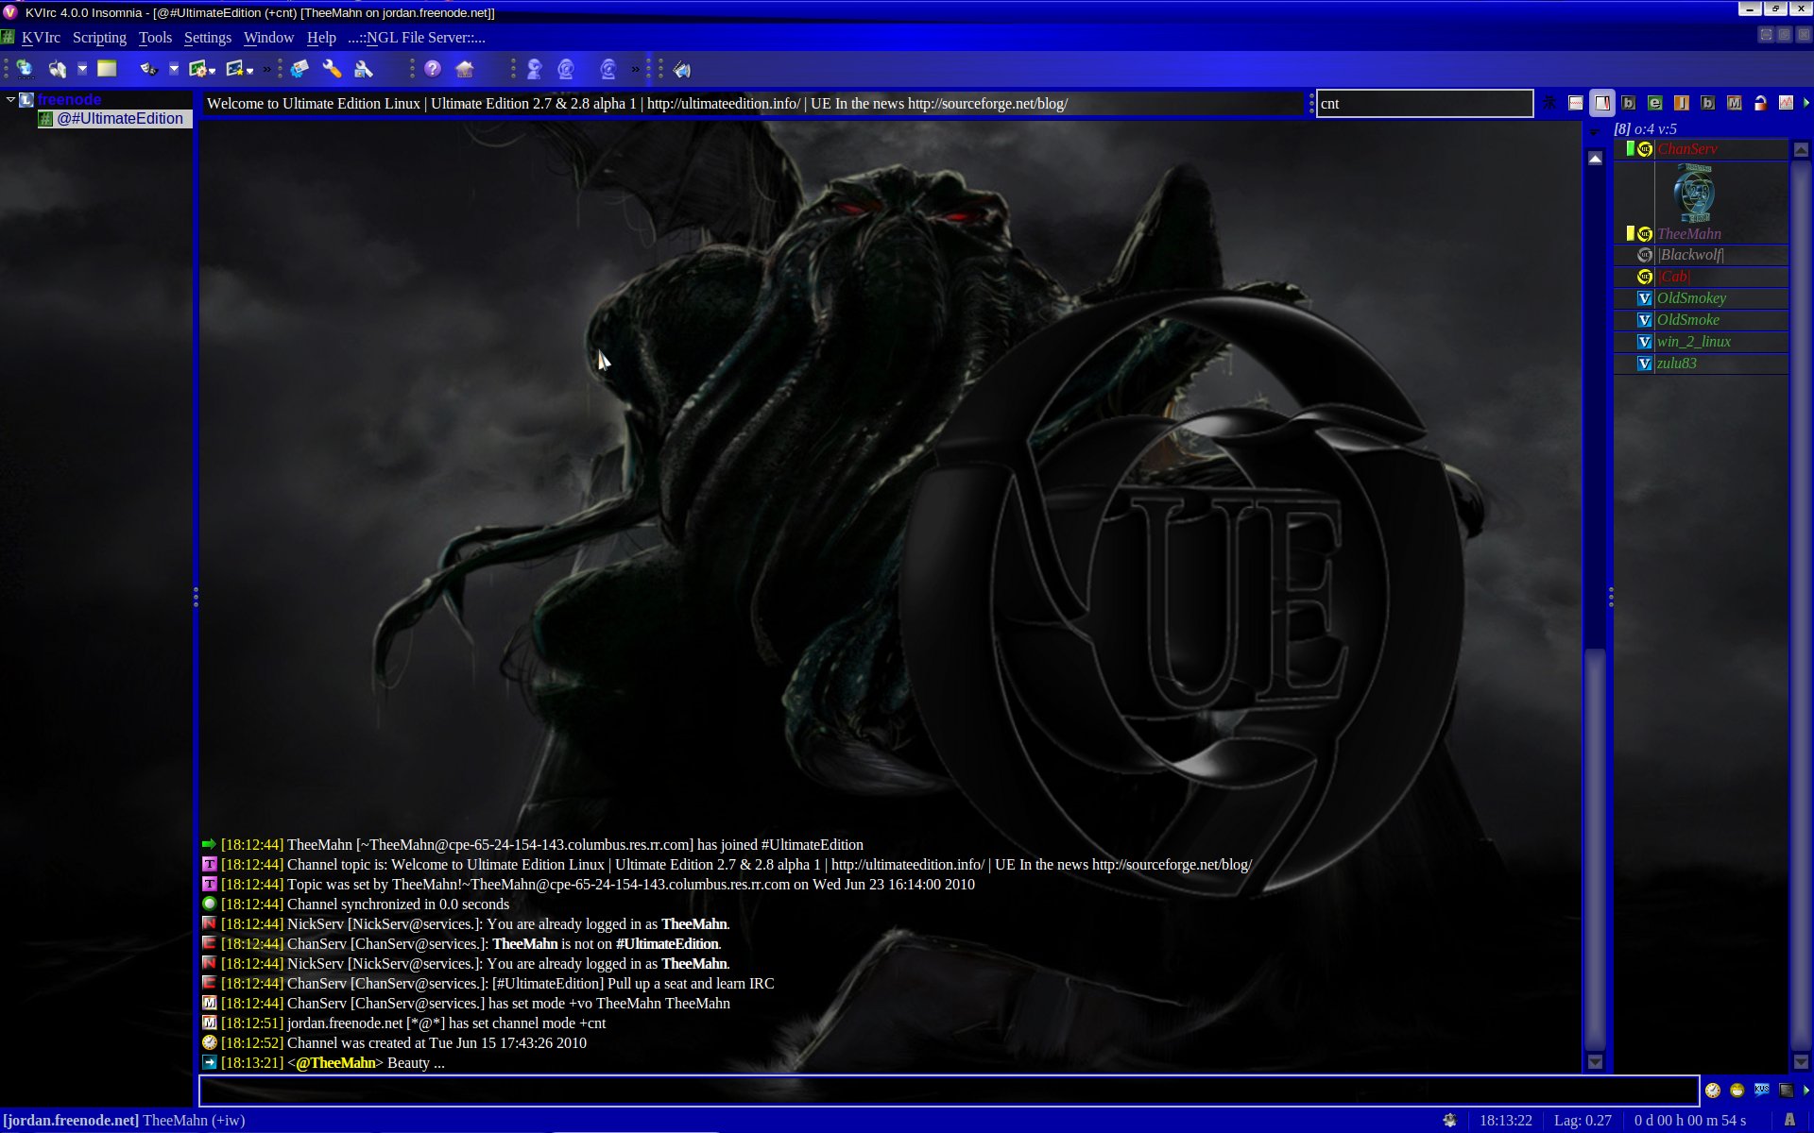Toggle the first b ban editor button
The height and width of the screenshot is (1133, 1814).
coord(1629,103)
